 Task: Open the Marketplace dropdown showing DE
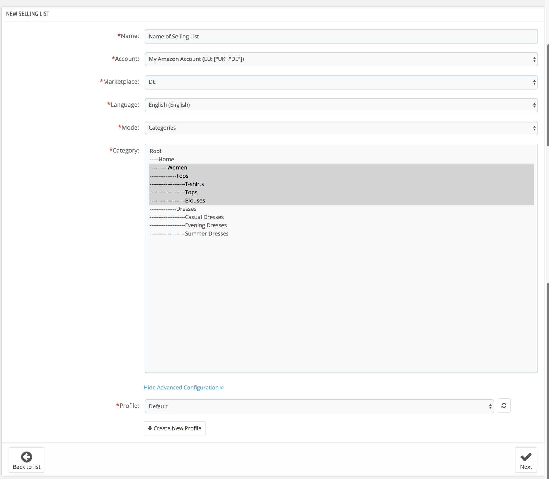click(341, 82)
